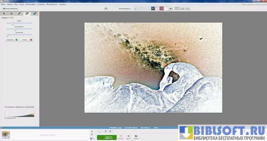This screenshot has width=267, height=141.
Task: Select the photo thumbnail in the tray
Action: 6,134
